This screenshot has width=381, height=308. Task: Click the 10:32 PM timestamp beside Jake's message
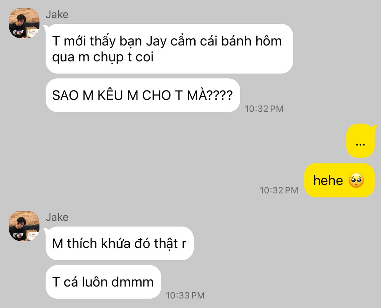point(264,109)
